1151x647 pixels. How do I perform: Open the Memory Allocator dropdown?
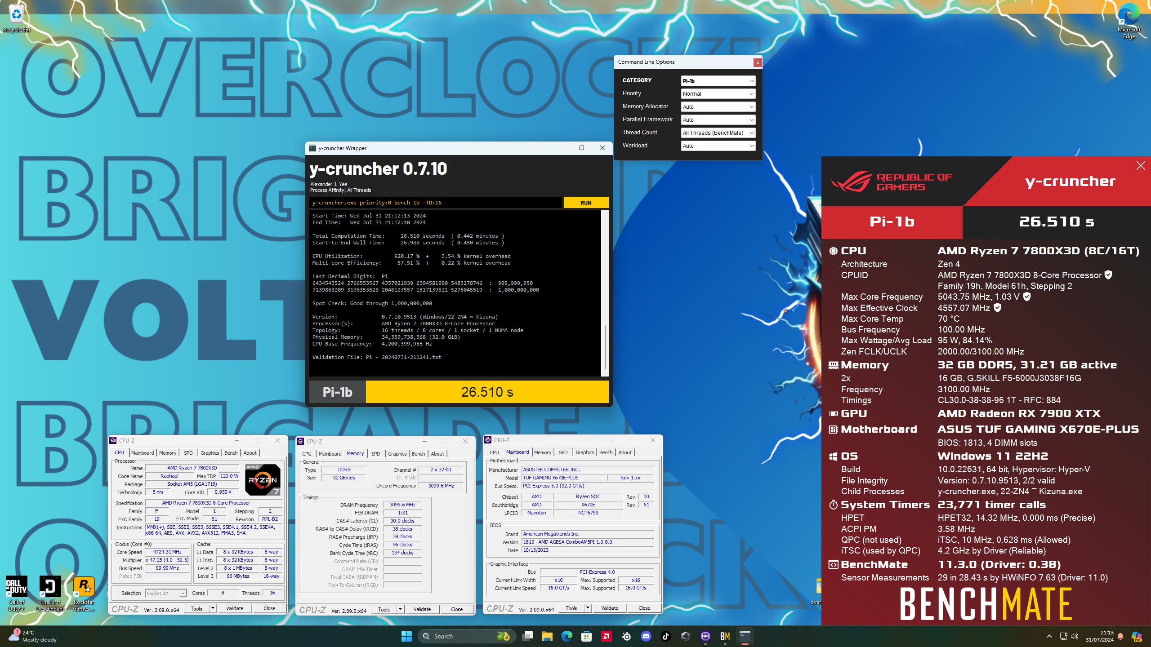point(718,107)
